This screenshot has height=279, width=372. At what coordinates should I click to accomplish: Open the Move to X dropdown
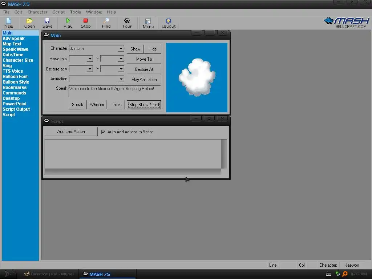[90, 59]
